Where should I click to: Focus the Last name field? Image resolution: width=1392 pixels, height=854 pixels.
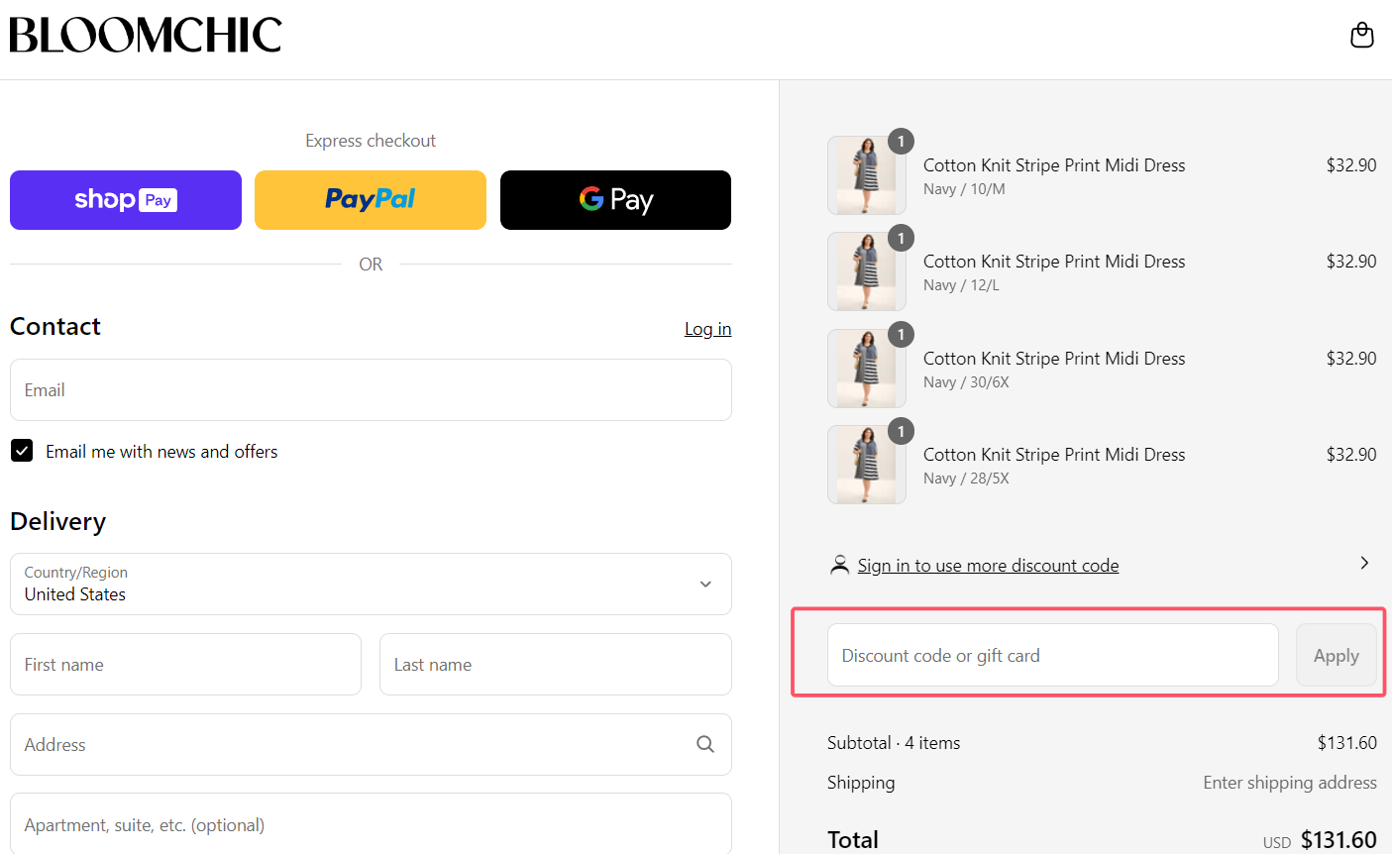pyautogui.click(x=556, y=665)
